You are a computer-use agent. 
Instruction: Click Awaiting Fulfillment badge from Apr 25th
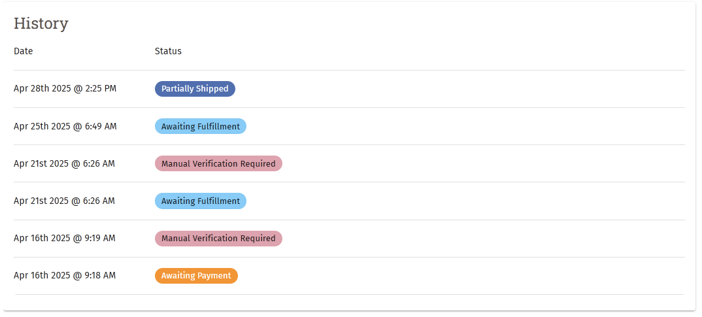[x=200, y=126]
